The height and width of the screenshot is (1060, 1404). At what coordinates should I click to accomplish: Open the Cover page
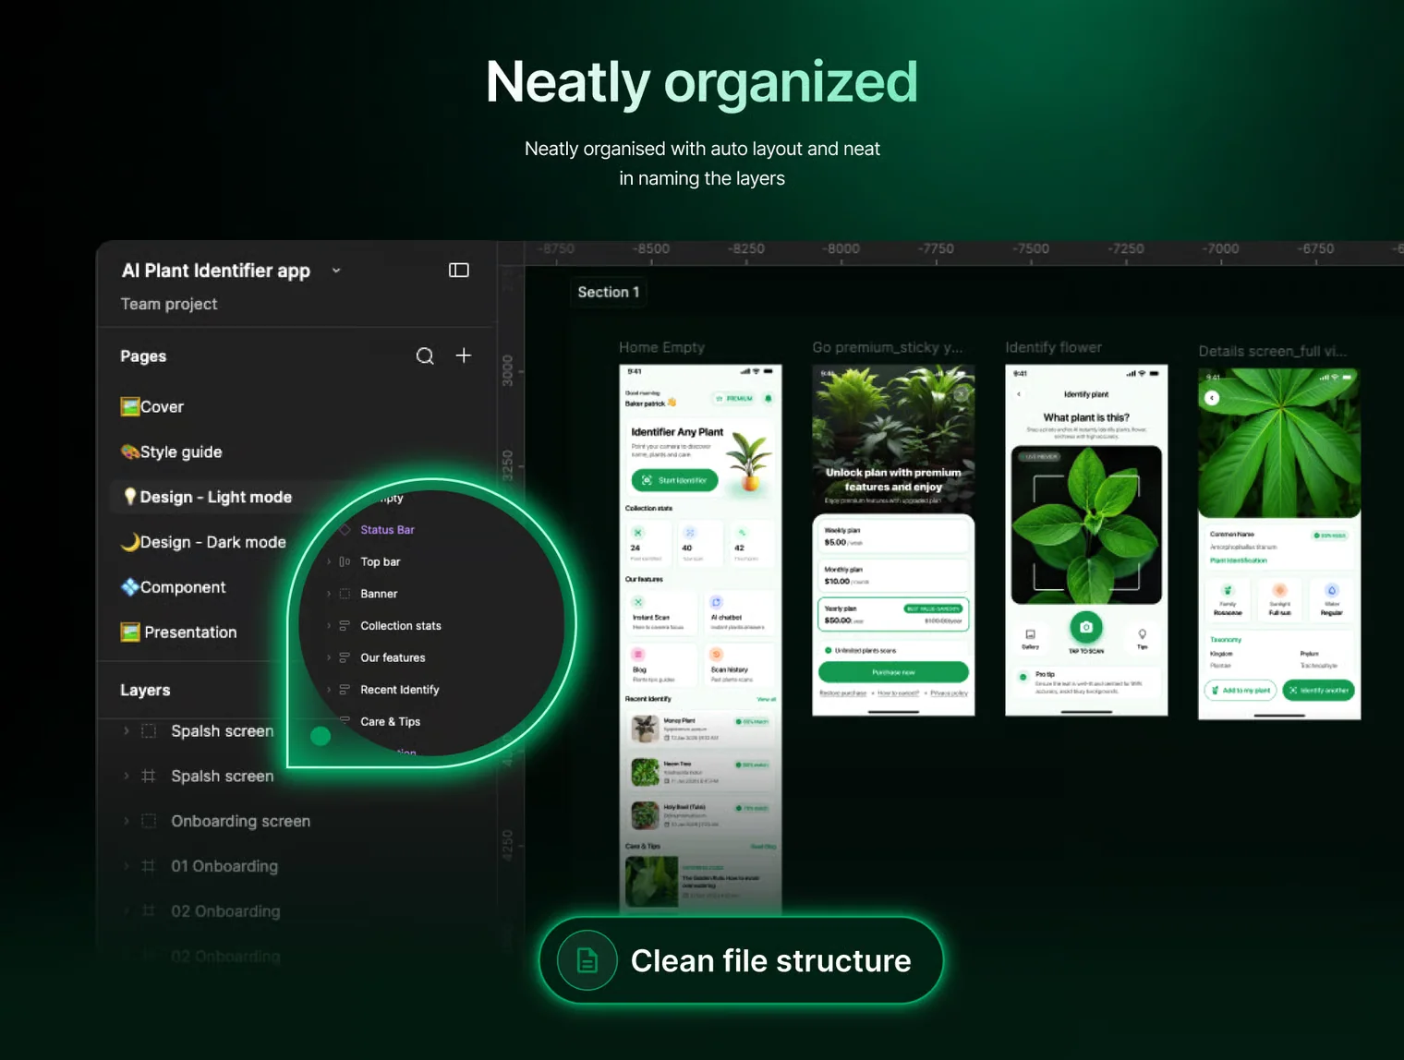(x=152, y=407)
